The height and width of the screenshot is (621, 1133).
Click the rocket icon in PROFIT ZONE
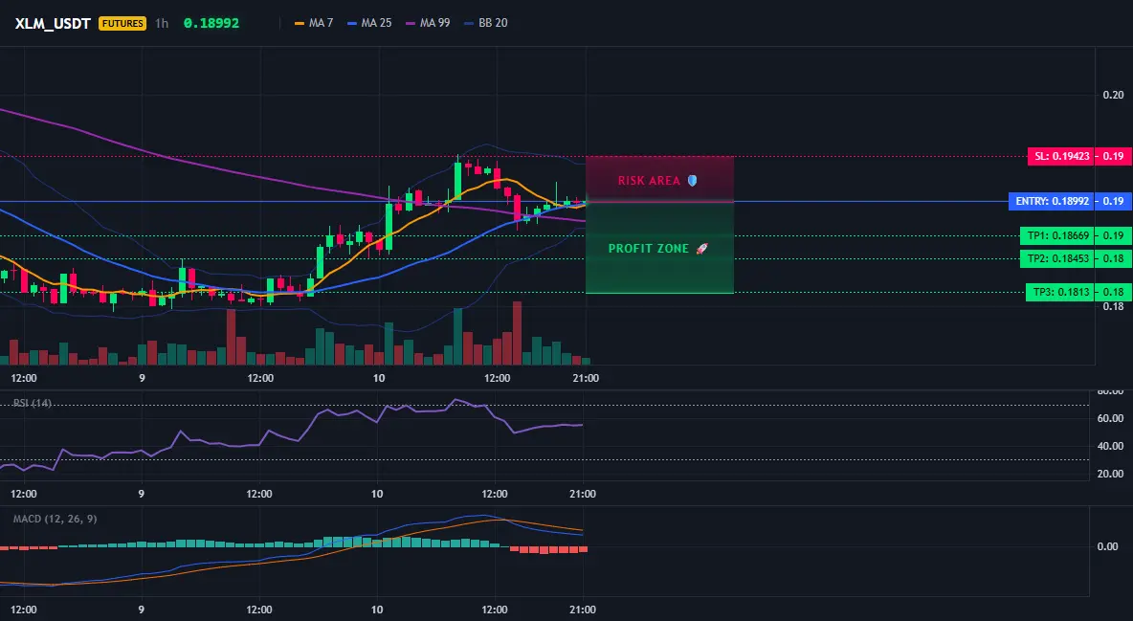pos(701,249)
